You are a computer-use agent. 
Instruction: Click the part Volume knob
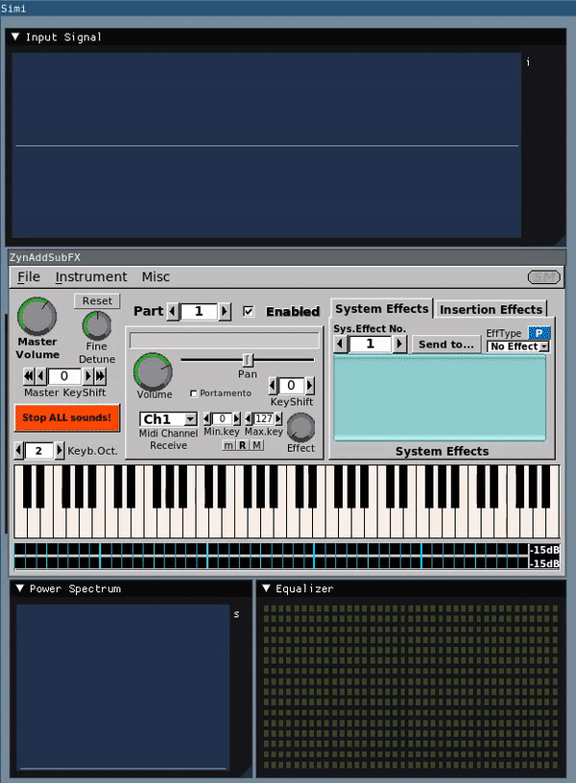coord(153,371)
